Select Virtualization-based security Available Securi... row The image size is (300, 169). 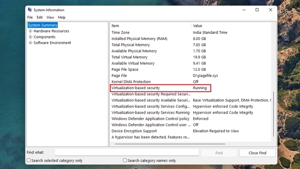191,100
